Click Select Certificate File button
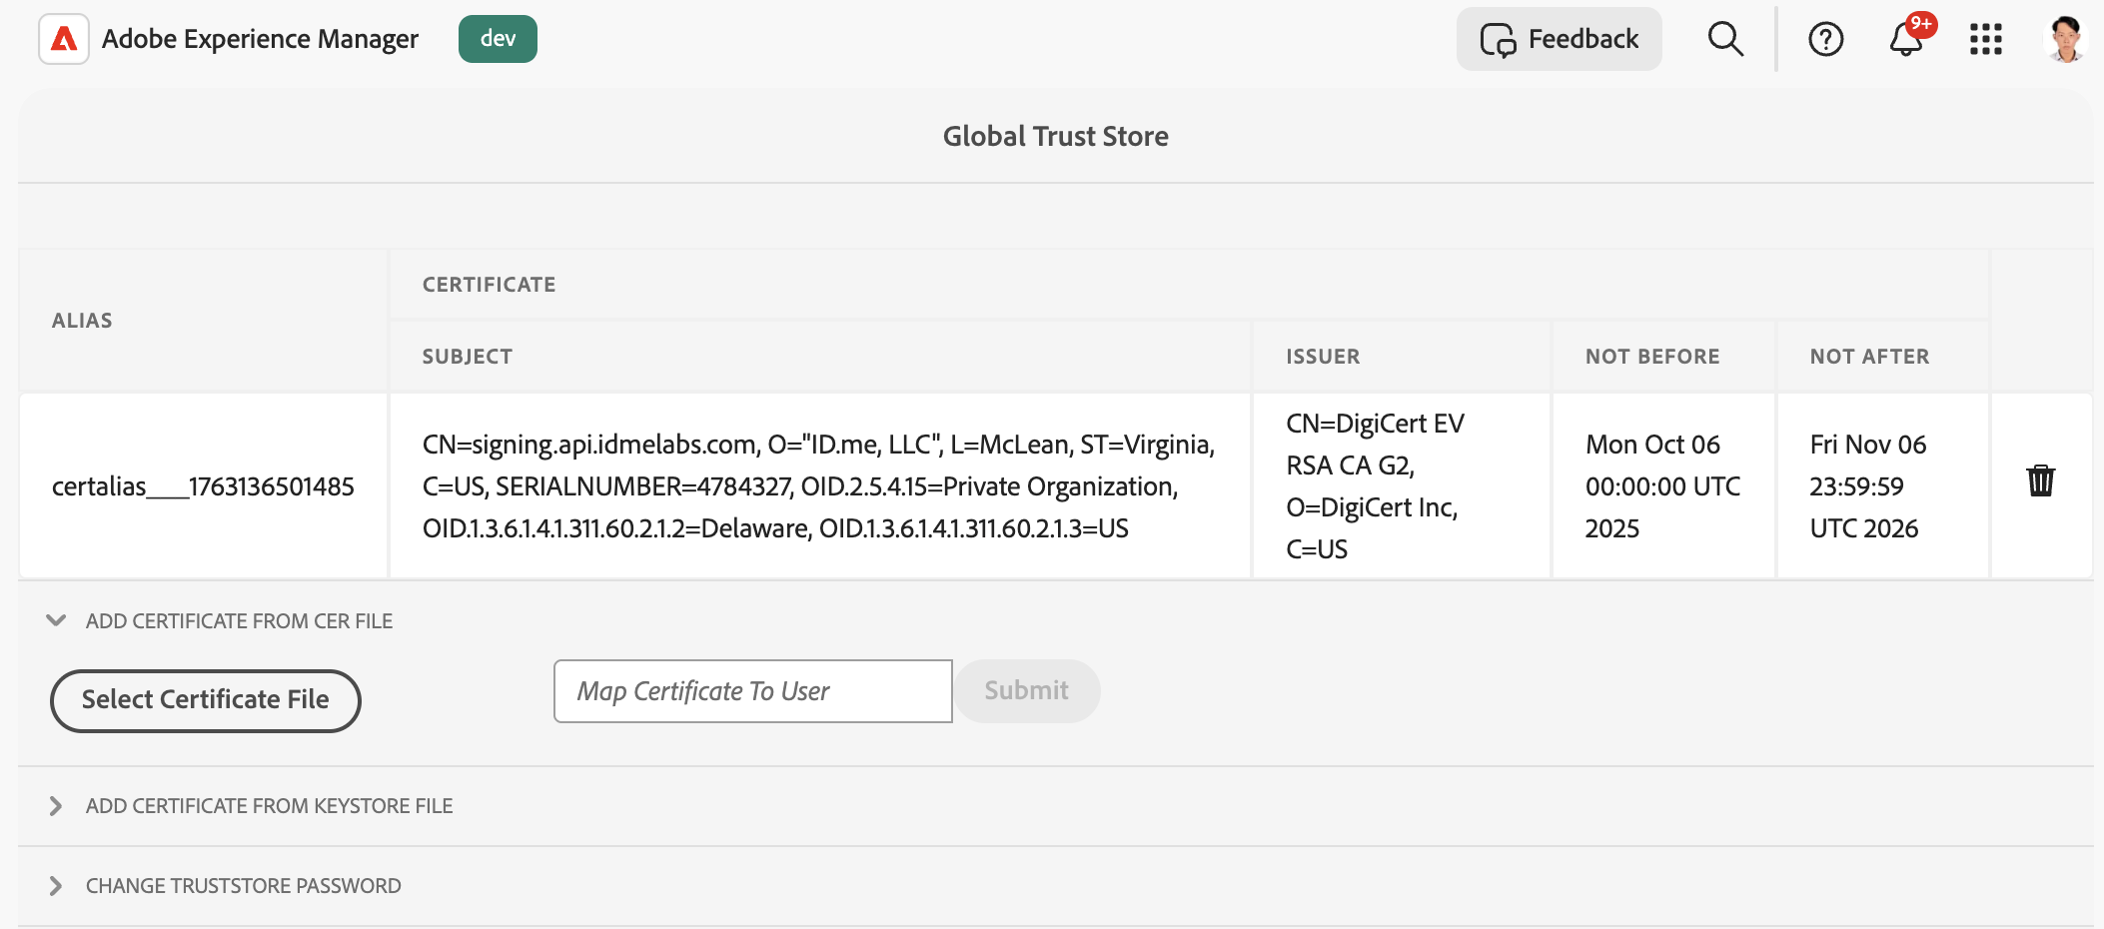The height and width of the screenshot is (929, 2104). pos(205,700)
